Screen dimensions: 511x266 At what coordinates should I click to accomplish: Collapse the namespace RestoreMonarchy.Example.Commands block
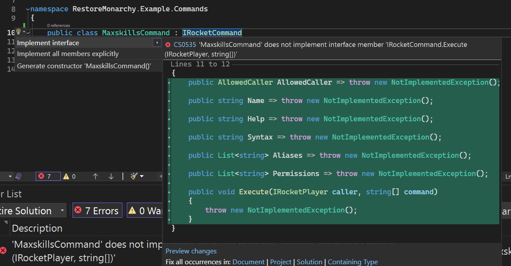point(28,10)
